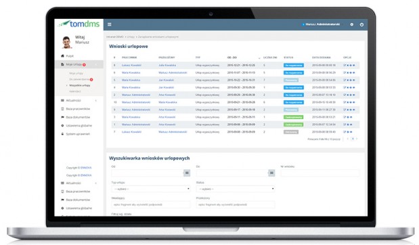Collapse the Moje Urlopy submenu arrow
Viewport: 419px width, 245px height.
click(96, 64)
